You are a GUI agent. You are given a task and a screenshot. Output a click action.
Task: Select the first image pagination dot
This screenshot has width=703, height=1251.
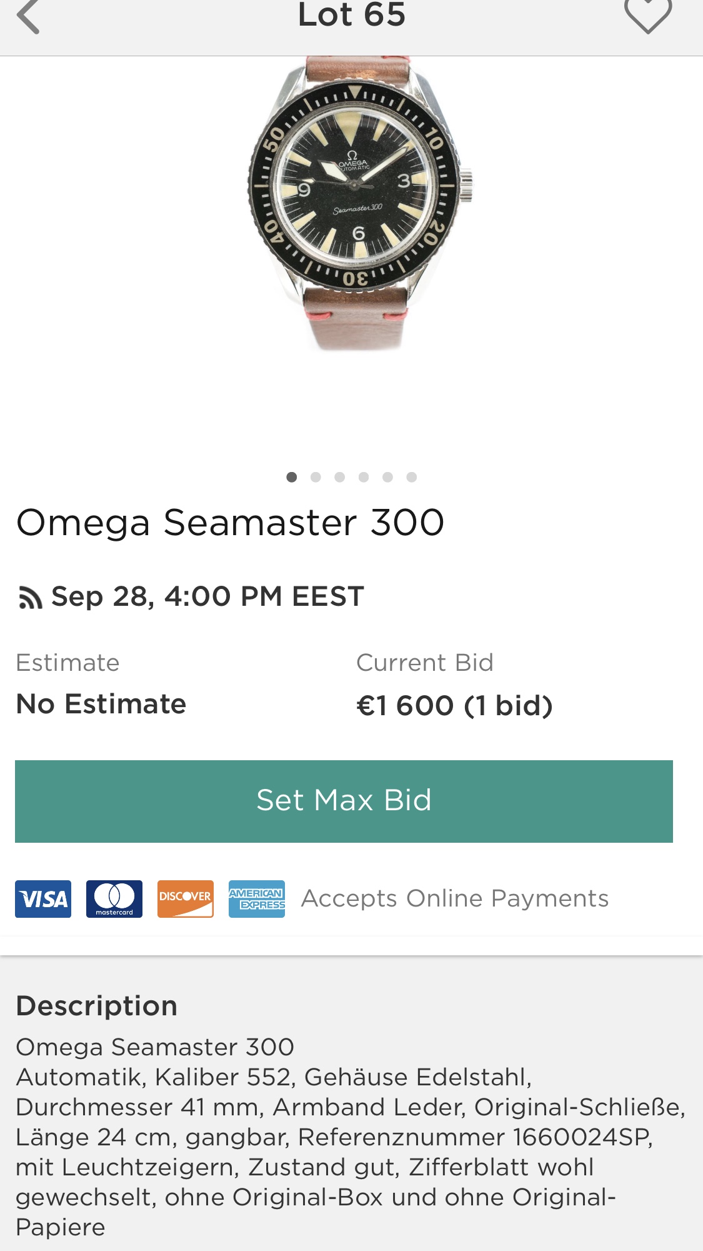(291, 477)
